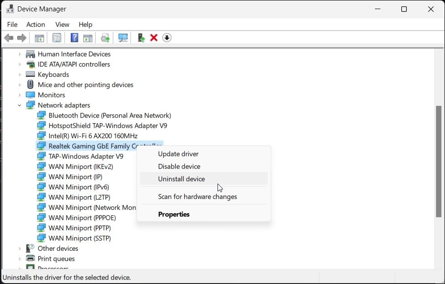Select Update driver in the context menu
Image resolution: width=445 pixels, height=284 pixels.
point(177,154)
